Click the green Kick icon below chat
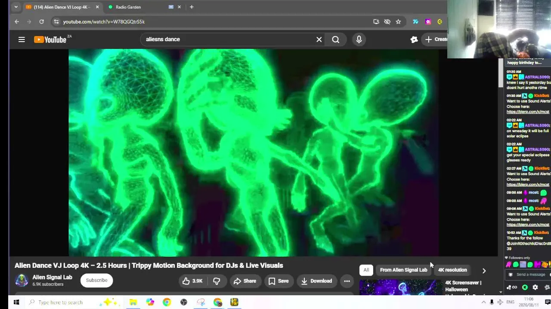551x309 pixels. pos(525,288)
